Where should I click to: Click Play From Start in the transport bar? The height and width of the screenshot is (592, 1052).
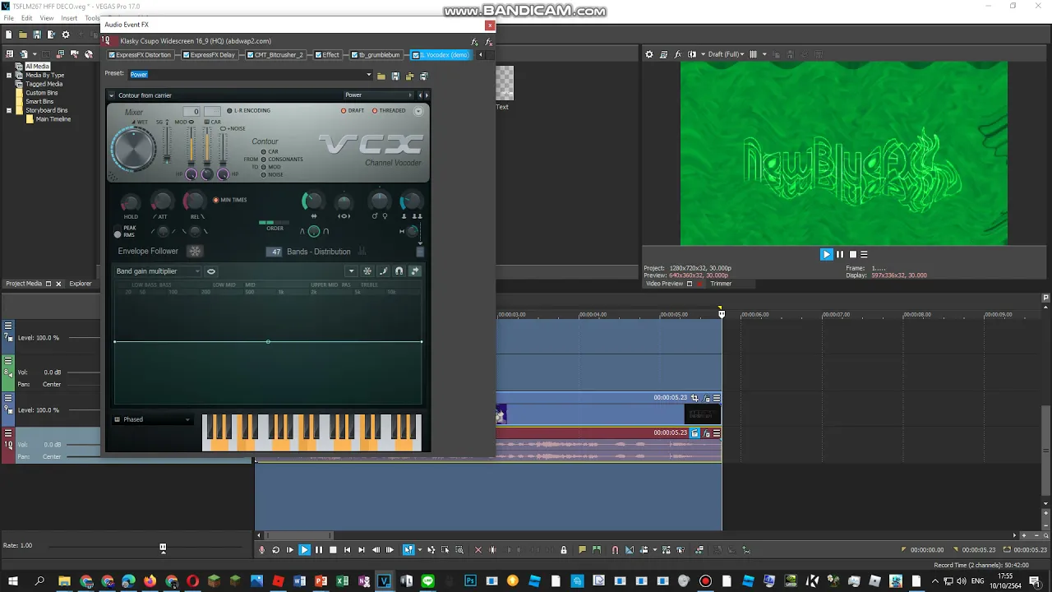[290, 550]
